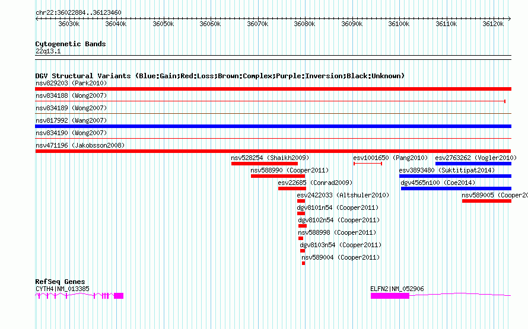The width and height of the screenshot is (528, 329).
Task: Open the nsv817992 (Wang2007) label
Action: click(x=71, y=120)
